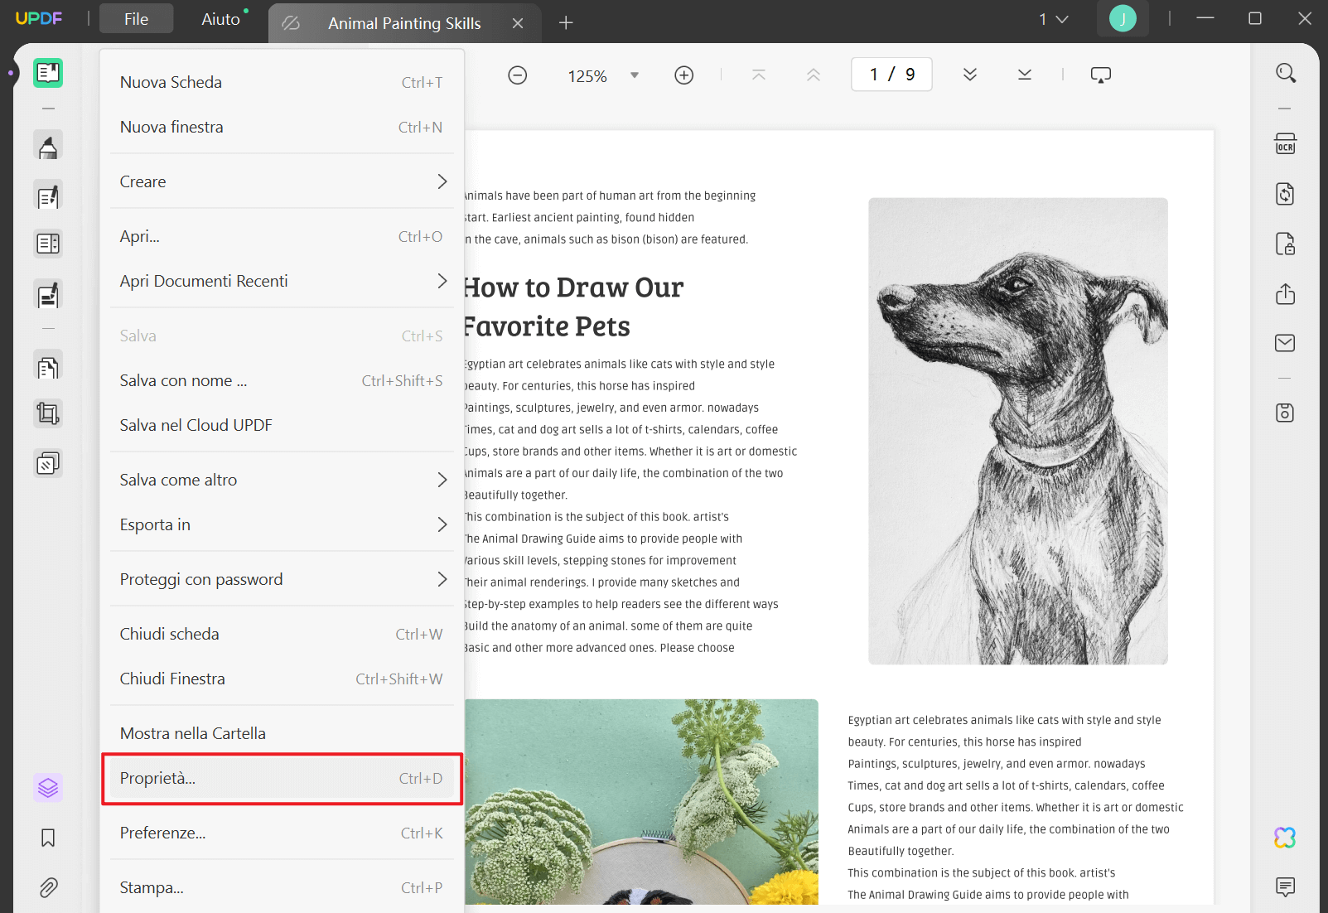This screenshot has width=1328, height=913.
Task: Open the Convert PDF tool
Action: (x=1285, y=194)
